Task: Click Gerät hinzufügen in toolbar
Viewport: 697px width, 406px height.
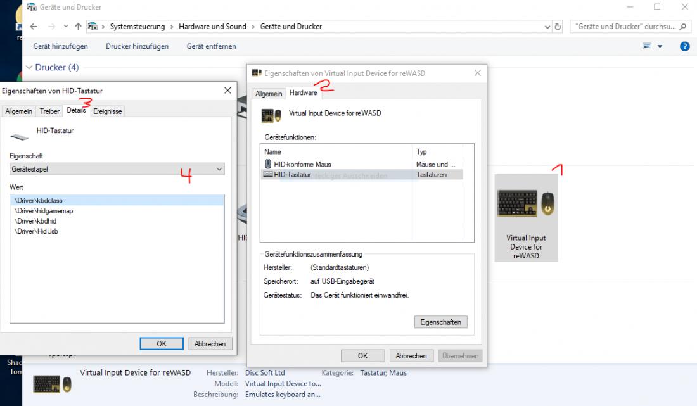Action: point(61,46)
